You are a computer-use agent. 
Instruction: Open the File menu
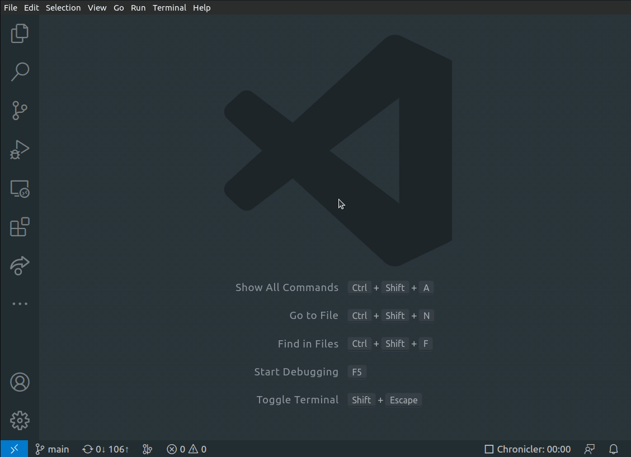(11, 8)
